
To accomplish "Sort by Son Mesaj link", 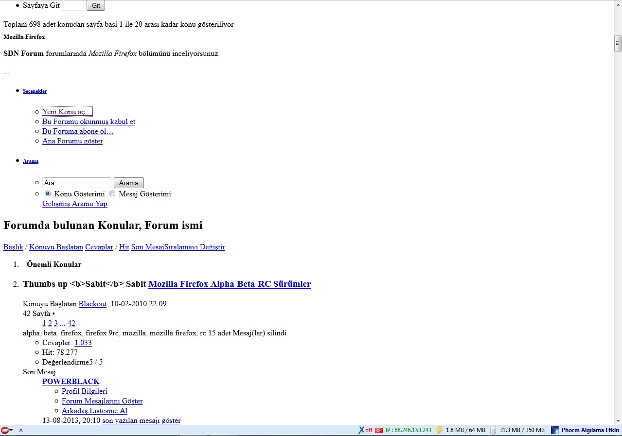I will (148, 247).
